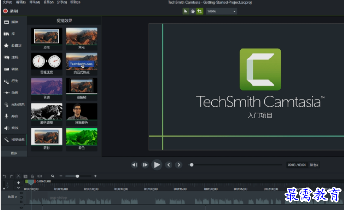Select the 移除颜色 (Remove Color) effect thumbnail

[x=81, y=111]
